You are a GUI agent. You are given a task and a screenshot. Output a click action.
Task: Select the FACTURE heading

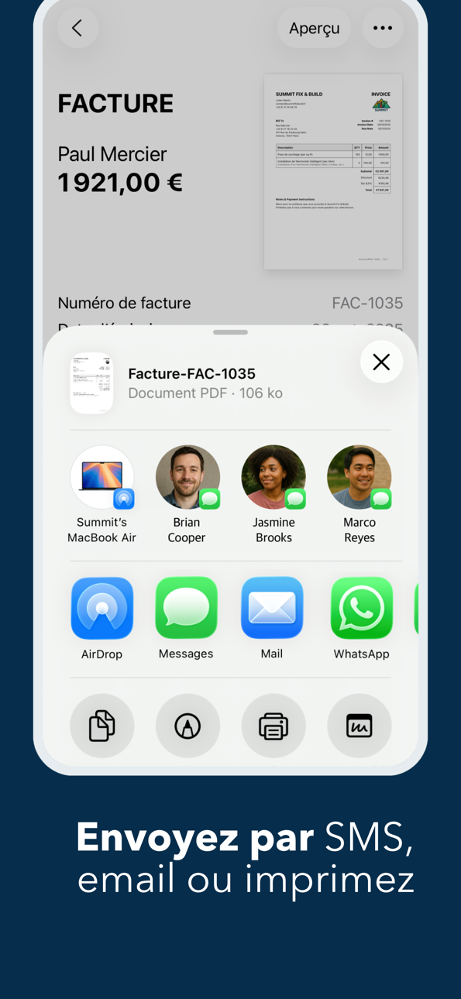tap(115, 104)
